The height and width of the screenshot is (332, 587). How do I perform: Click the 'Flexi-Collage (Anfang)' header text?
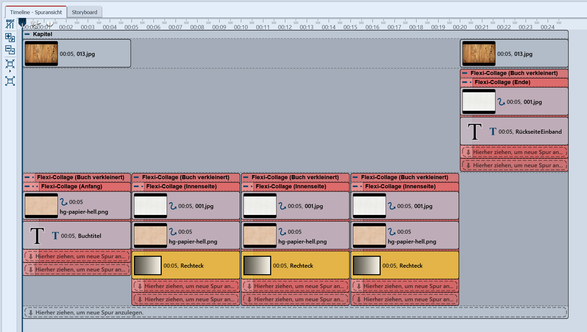(72, 186)
